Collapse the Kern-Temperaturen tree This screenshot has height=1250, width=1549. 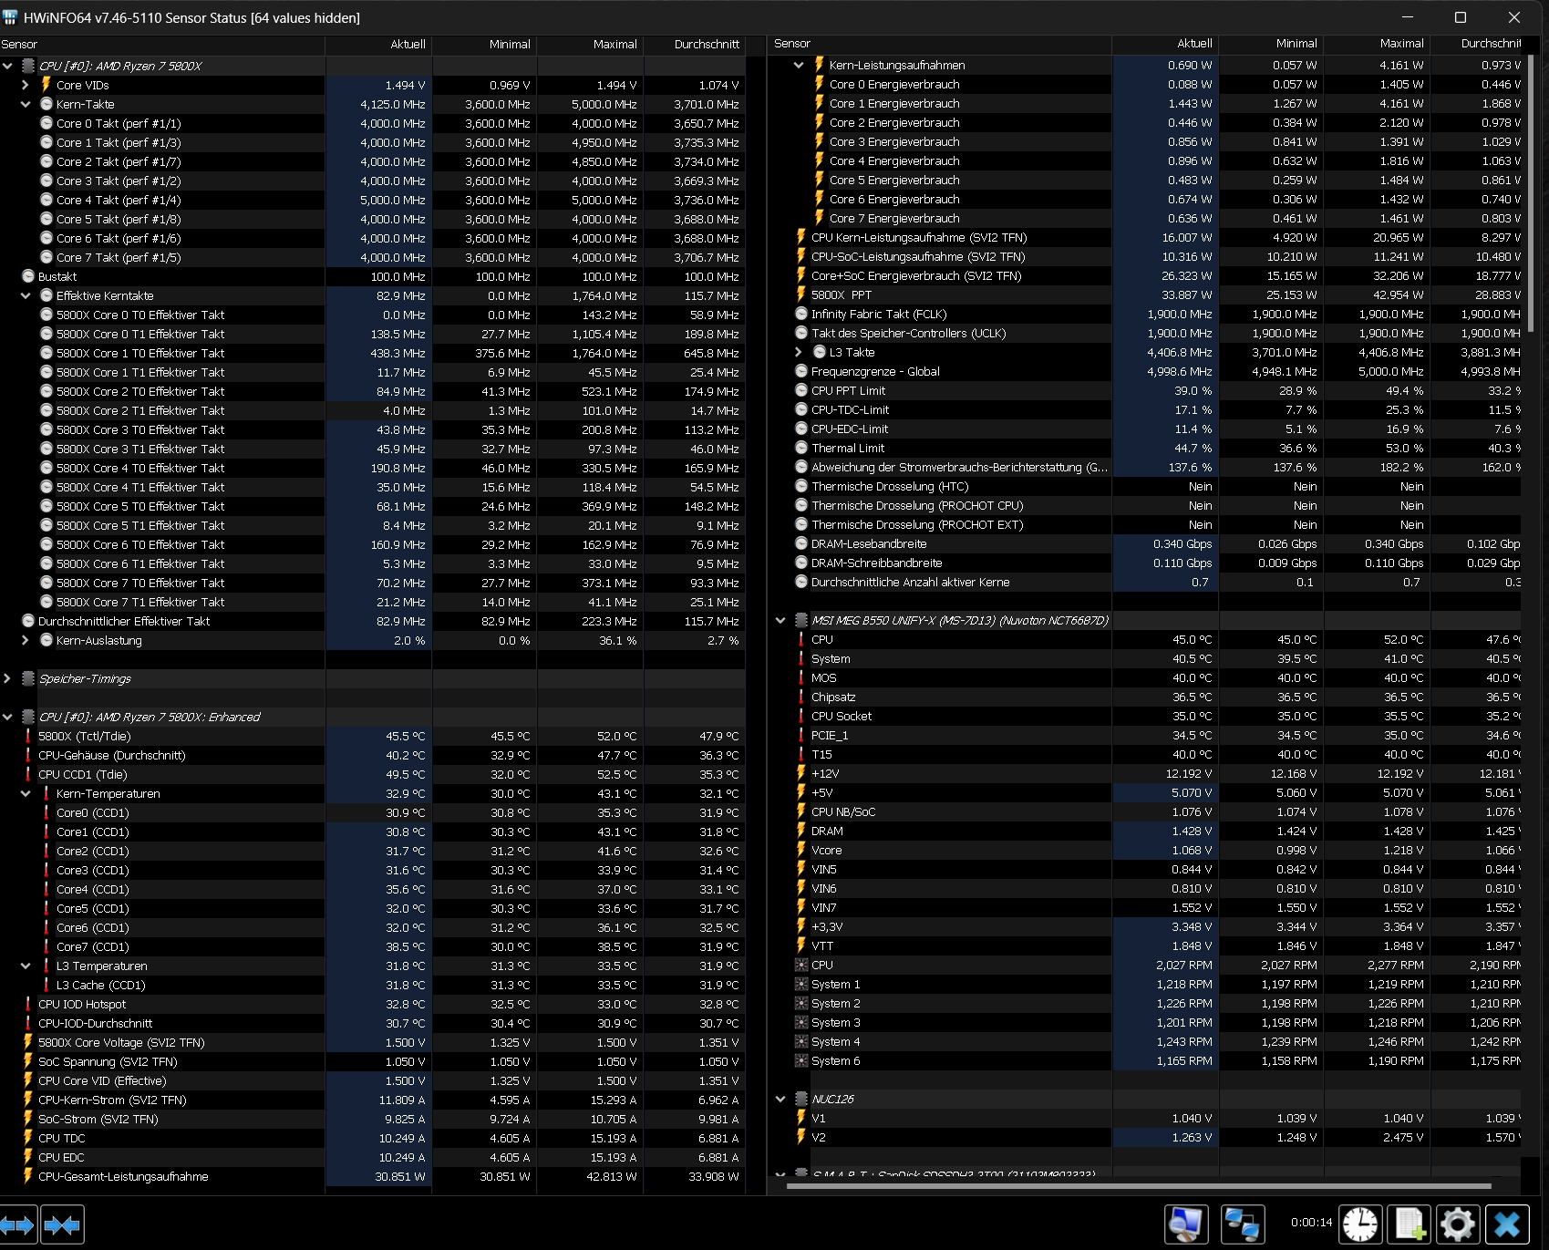coord(26,793)
